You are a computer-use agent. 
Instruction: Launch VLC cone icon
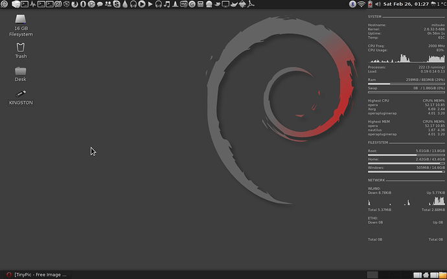click(176, 4)
